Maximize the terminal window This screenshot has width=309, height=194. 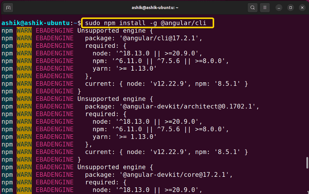click(291, 8)
